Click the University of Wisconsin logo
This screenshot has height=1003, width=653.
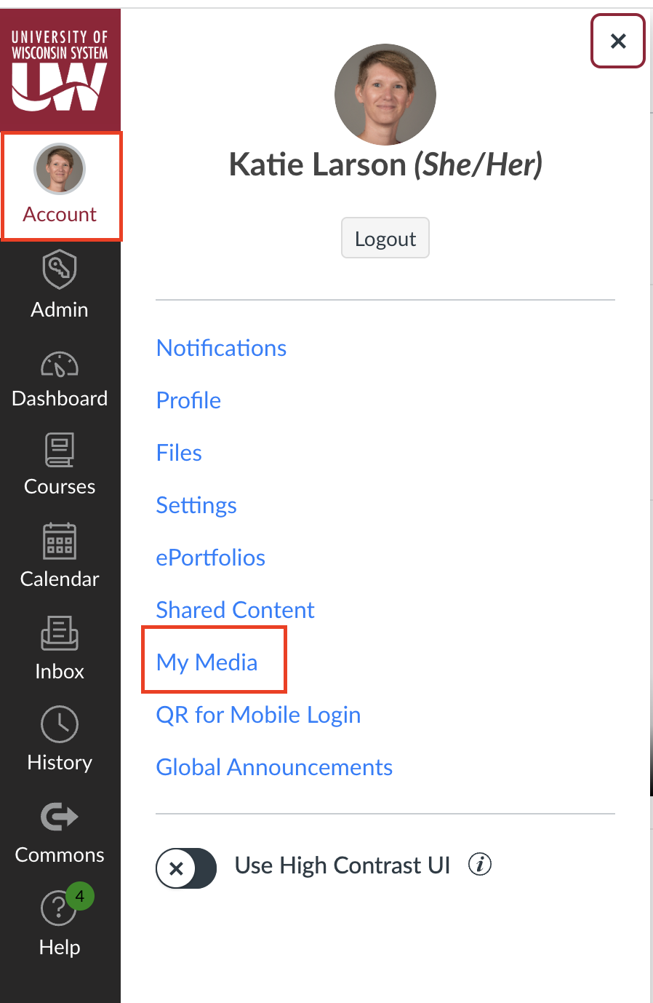[x=60, y=70]
